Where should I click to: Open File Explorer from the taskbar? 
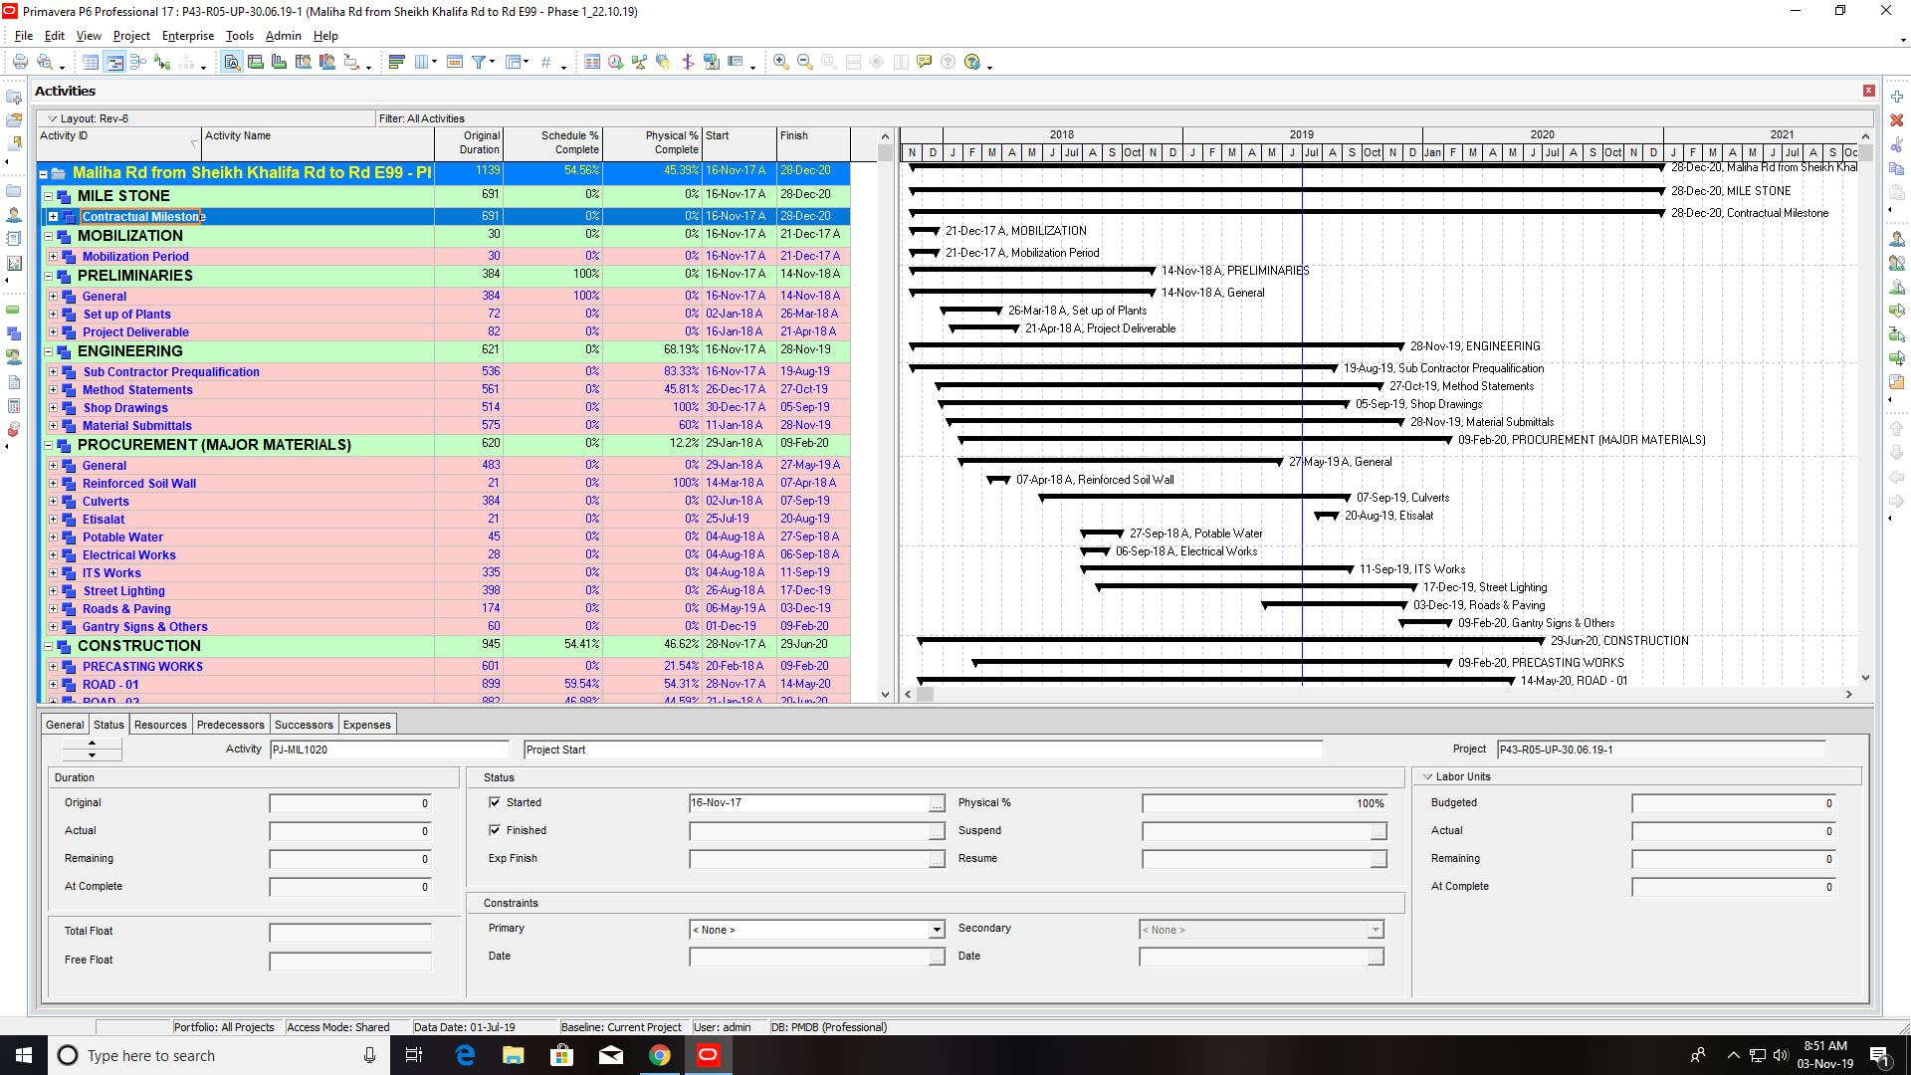pos(514,1055)
